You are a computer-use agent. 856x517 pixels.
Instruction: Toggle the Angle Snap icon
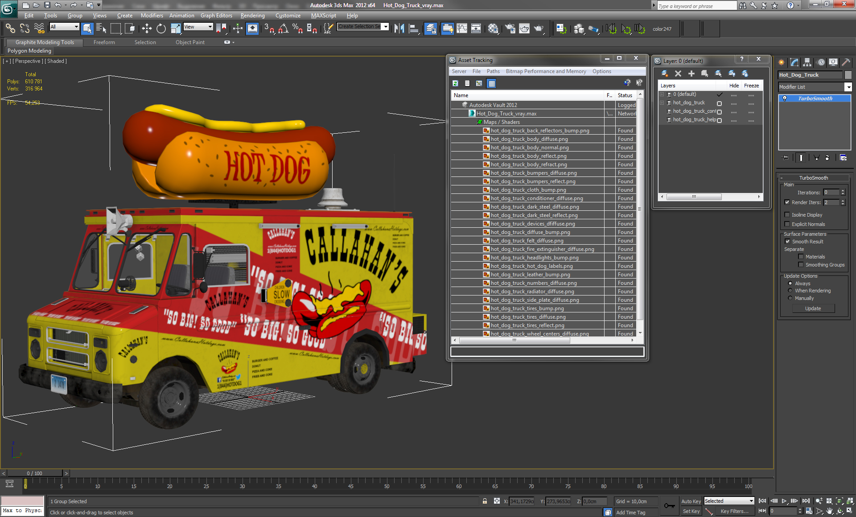pyautogui.click(x=283, y=29)
